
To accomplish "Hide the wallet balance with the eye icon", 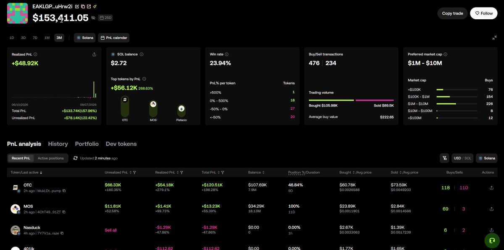I will pyautogui.click(x=93, y=18).
